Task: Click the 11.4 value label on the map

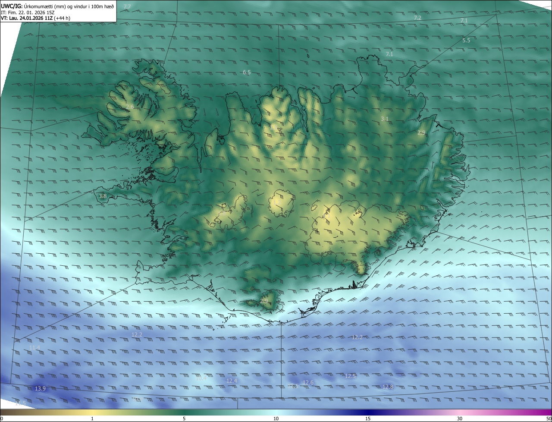Action: click(x=34, y=347)
